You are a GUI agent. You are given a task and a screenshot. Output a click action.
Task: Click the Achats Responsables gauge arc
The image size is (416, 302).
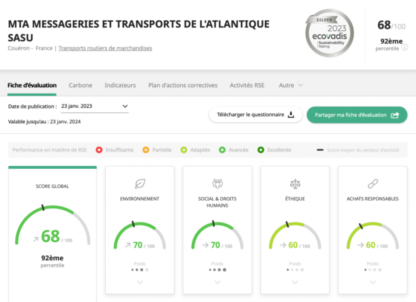tap(373, 235)
